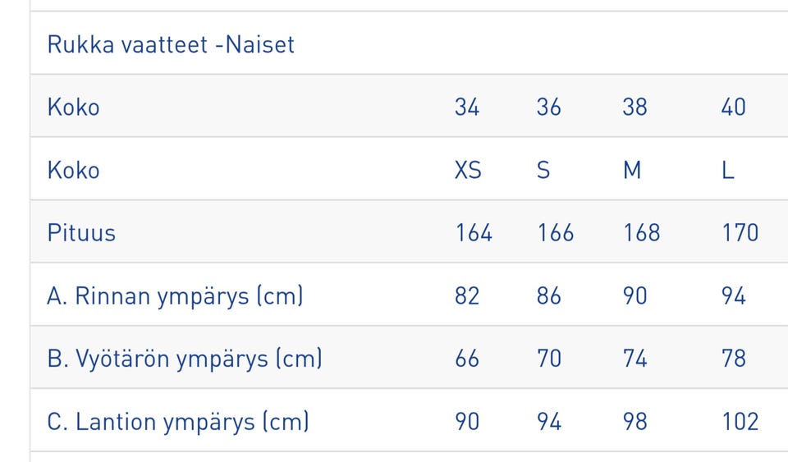The width and height of the screenshot is (788, 462).
Task: Click the XS size cell
Action: pyautogui.click(x=468, y=171)
